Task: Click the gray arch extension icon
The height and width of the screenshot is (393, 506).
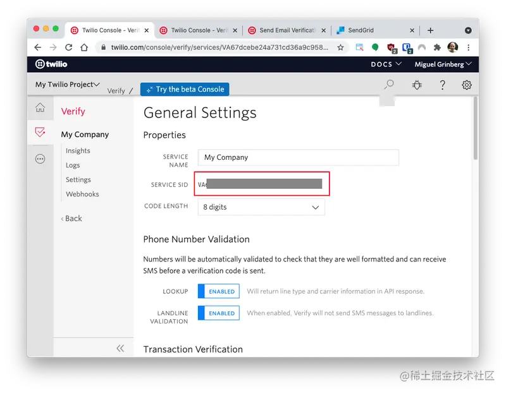Action: pyautogui.click(x=422, y=47)
